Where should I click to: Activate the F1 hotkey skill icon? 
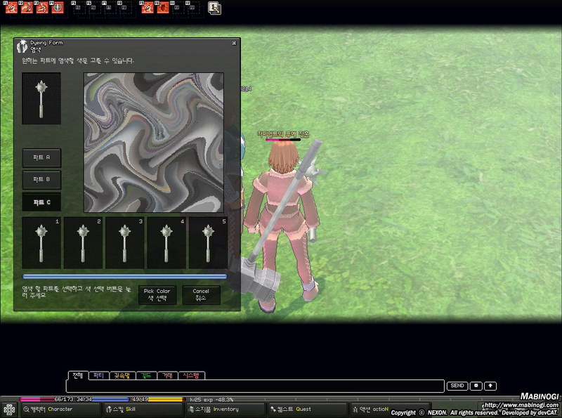(11, 8)
